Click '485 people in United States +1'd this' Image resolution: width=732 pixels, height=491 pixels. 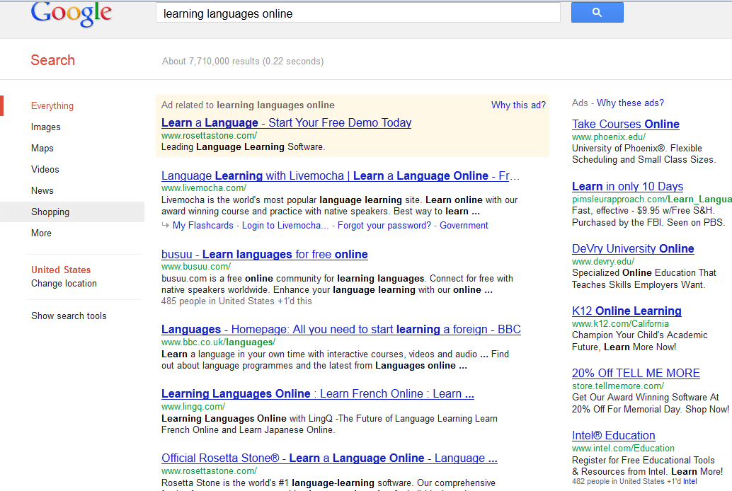[x=236, y=301]
